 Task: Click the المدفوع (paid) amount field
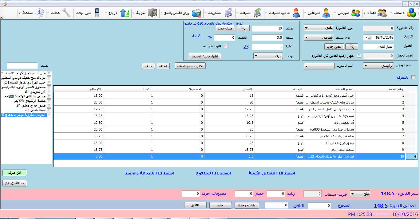(x=319, y=205)
